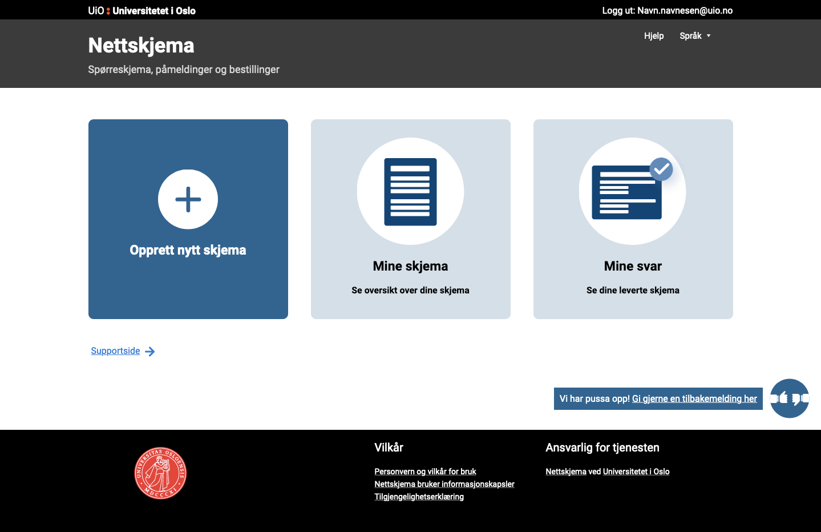Open Gi gjerne en tilbakemelding her link

tap(694, 399)
